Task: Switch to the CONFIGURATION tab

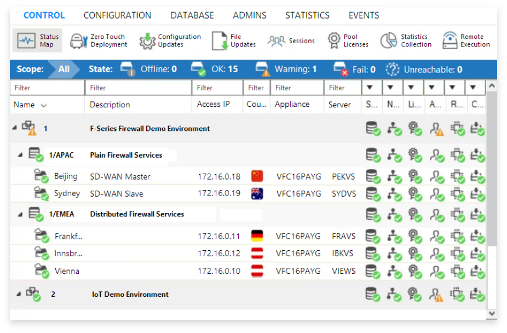Action: tap(117, 15)
